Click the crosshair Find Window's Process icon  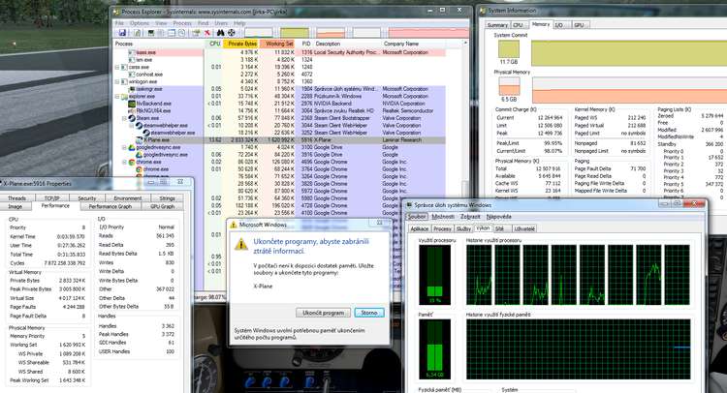[232, 32]
